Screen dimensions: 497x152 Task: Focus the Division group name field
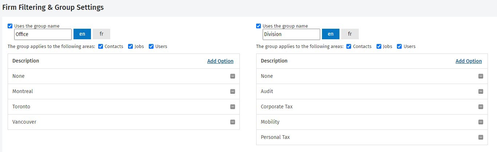point(291,34)
